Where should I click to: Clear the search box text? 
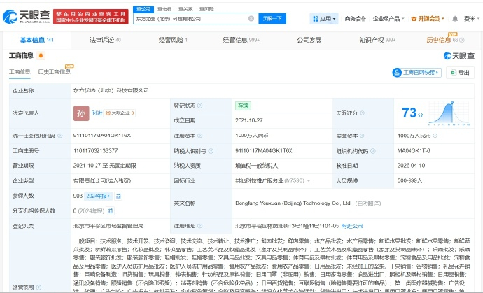[251, 19]
